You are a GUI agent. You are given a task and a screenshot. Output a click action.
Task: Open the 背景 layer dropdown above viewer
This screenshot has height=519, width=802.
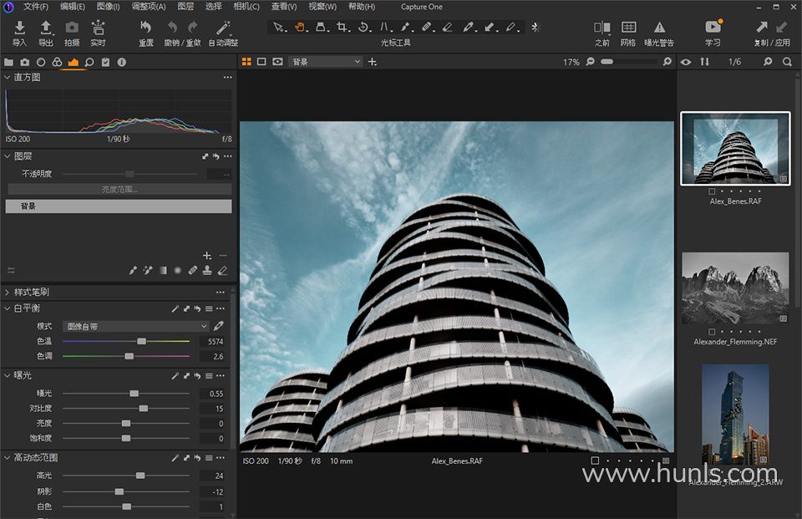tap(326, 62)
